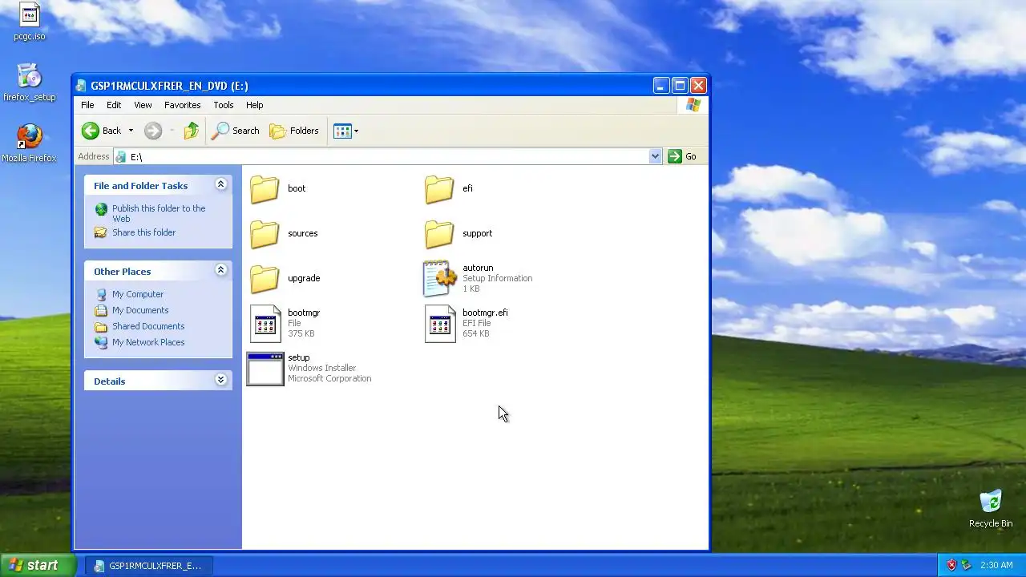
Task: Open Back history dropdown arrow
Action: 131,131
